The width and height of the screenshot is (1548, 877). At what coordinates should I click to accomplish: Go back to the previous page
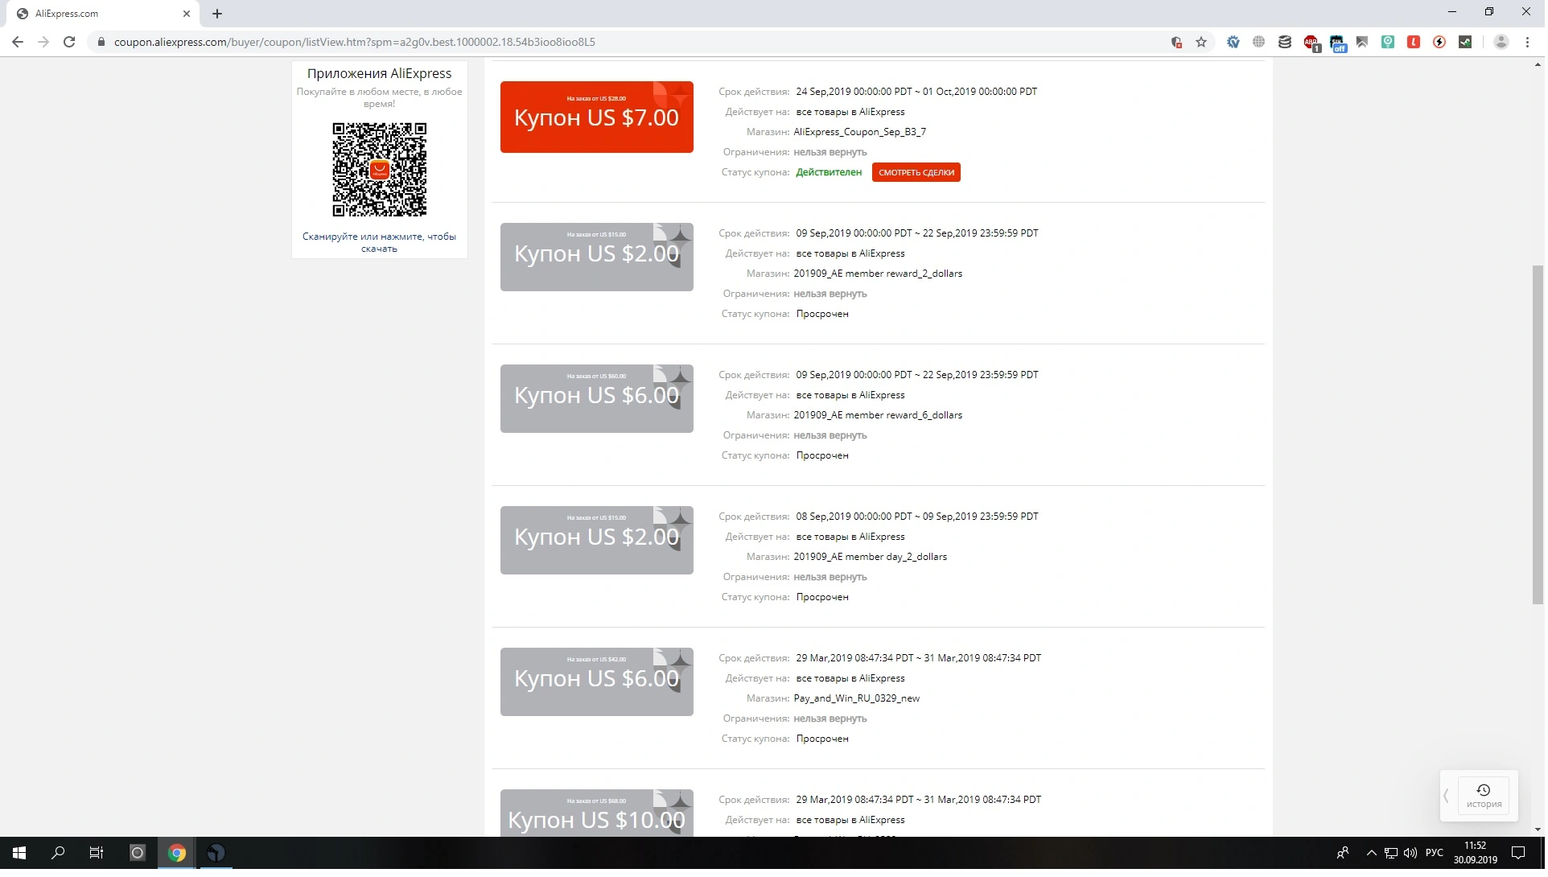tap(18, 42)
